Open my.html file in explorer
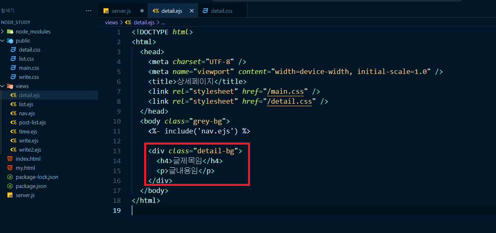The height and width of the screenshot is (233, 496). (25, 168)
